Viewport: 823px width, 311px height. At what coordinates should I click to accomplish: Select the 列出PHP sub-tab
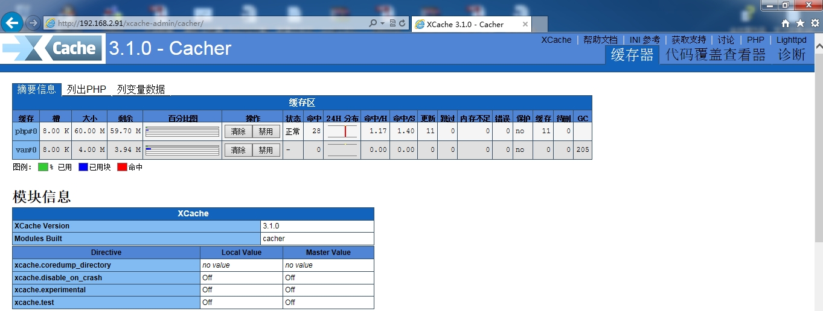(86, 89)
